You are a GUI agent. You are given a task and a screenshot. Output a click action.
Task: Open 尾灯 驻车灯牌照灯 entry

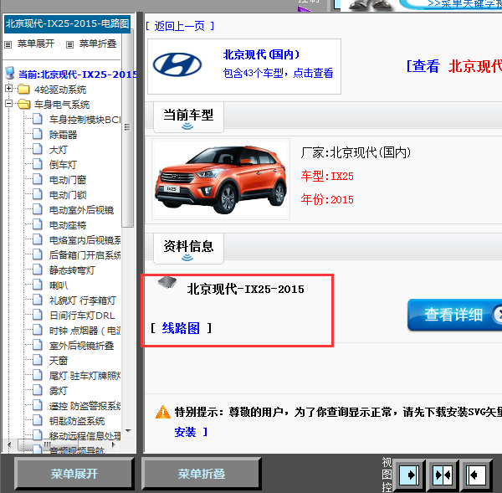click(x=85, y=376)
